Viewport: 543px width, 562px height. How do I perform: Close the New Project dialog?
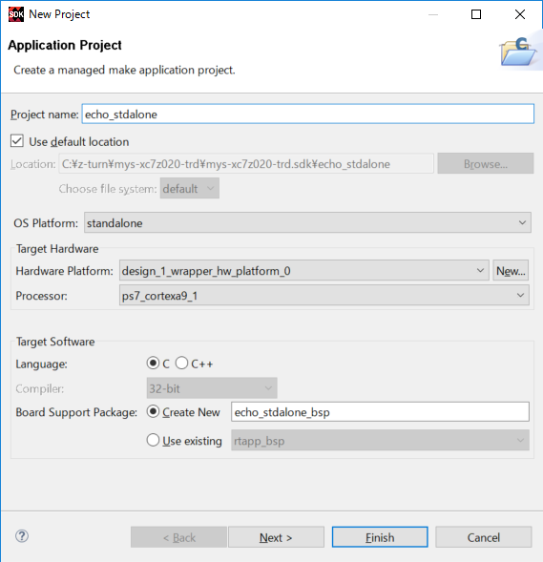tap(520, 14)
